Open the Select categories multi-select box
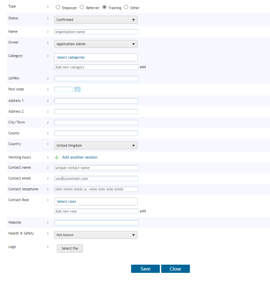 (x=96, y=57)
